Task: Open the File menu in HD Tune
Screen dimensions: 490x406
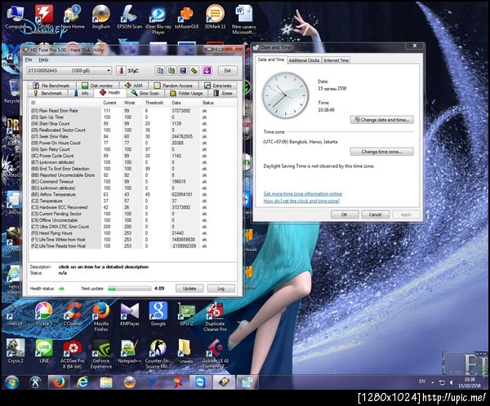Action: 29,60
